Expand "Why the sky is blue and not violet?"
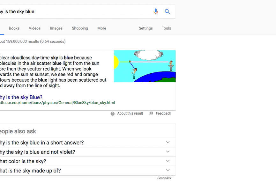This screenshot has width=276, height=183. 88,152
